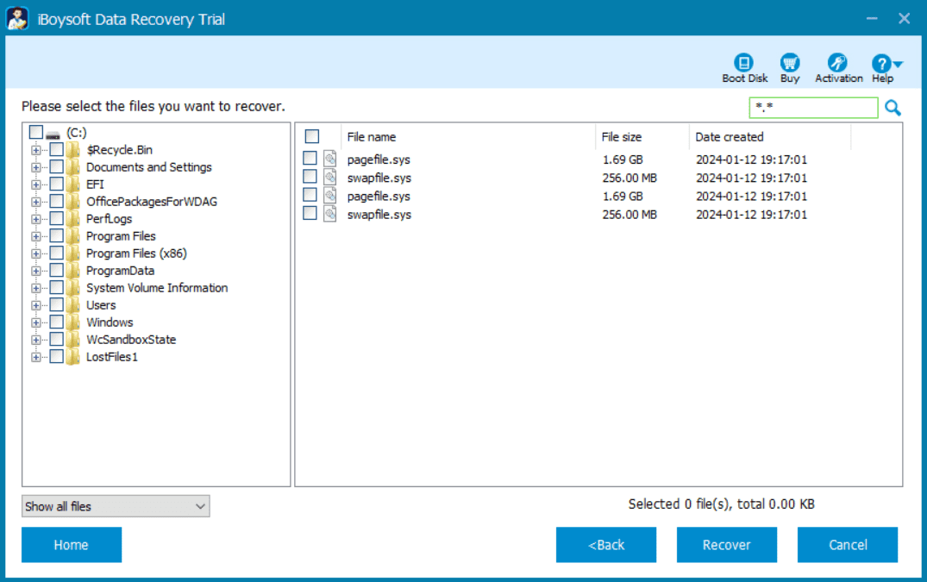Check the select-all checkbox above the file list
The width and height of the screenshot is (927, 582).
tap(311, 136)
